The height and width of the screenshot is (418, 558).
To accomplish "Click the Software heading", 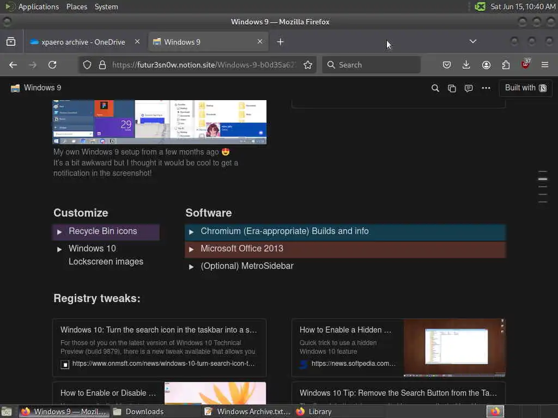I will click(209, 213).
